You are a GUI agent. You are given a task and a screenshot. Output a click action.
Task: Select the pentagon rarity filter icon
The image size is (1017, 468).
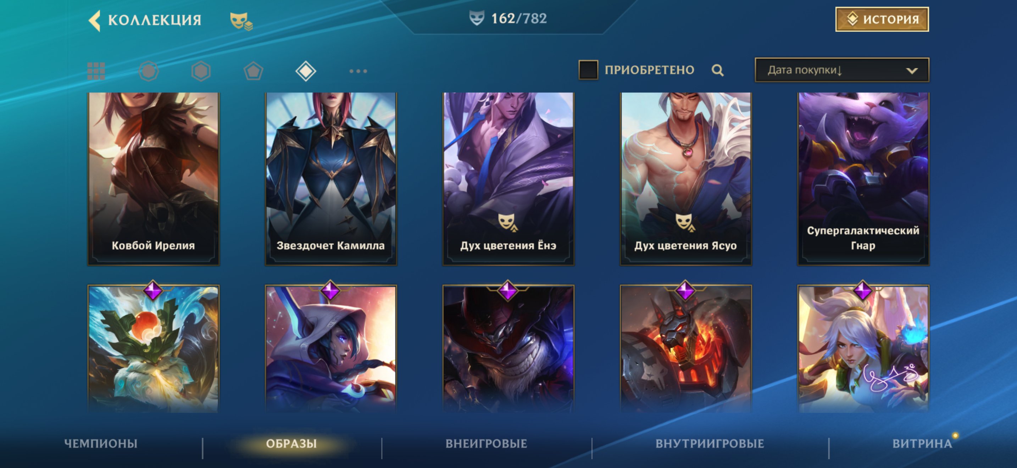tap(253, 71)
